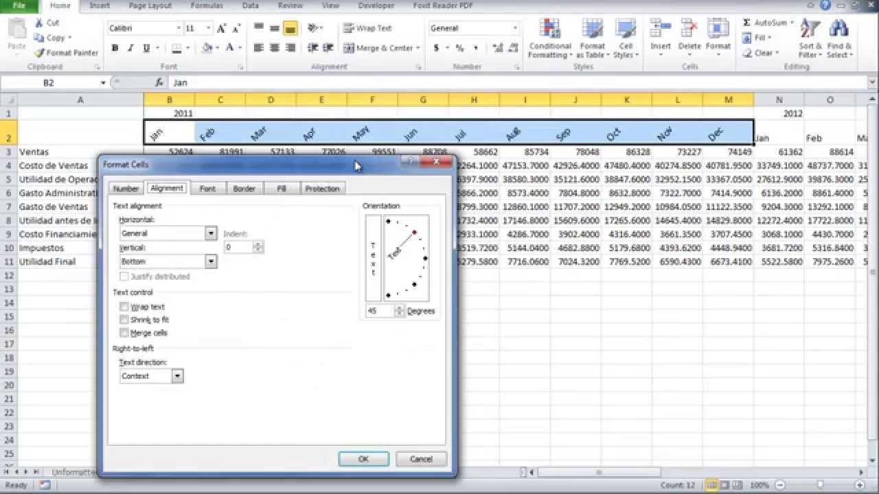Click the Degrees stepper arrows
The height and width of the screenshot is (494, 879).
[x=399, y=311]
